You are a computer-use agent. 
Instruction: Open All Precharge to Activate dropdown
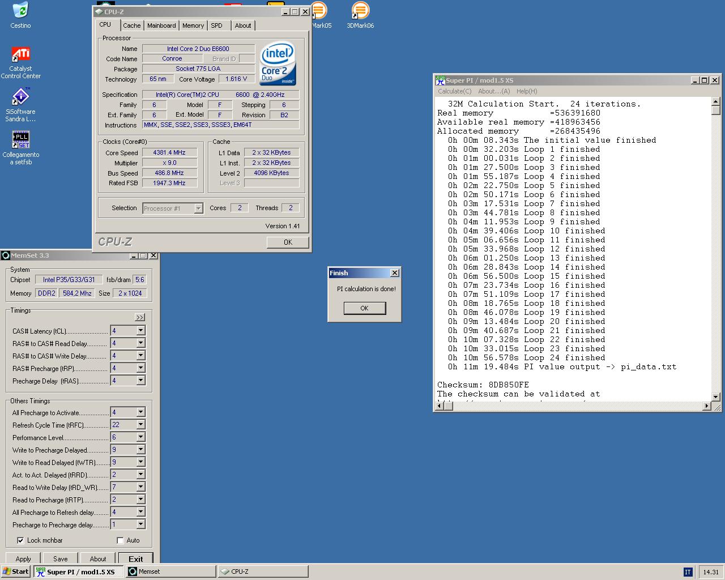click(x=140, y=412)
